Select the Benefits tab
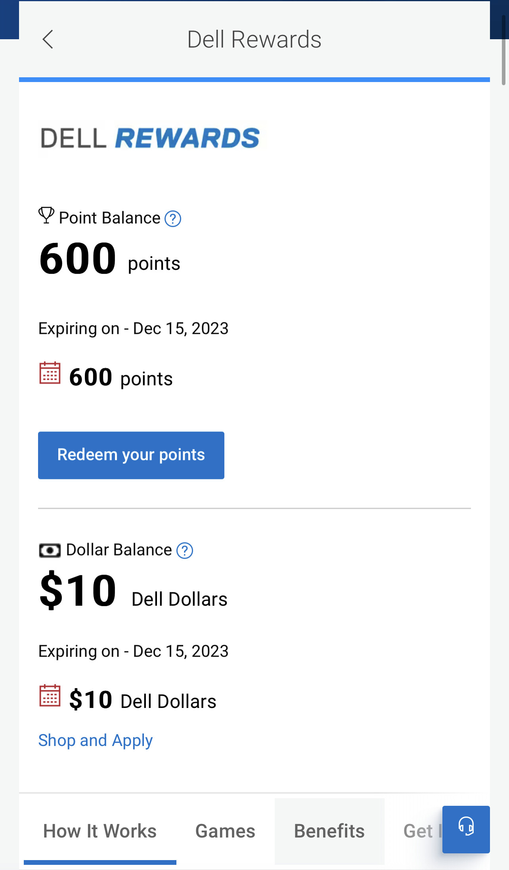The image size is (509, 870). tap(329, 831)
